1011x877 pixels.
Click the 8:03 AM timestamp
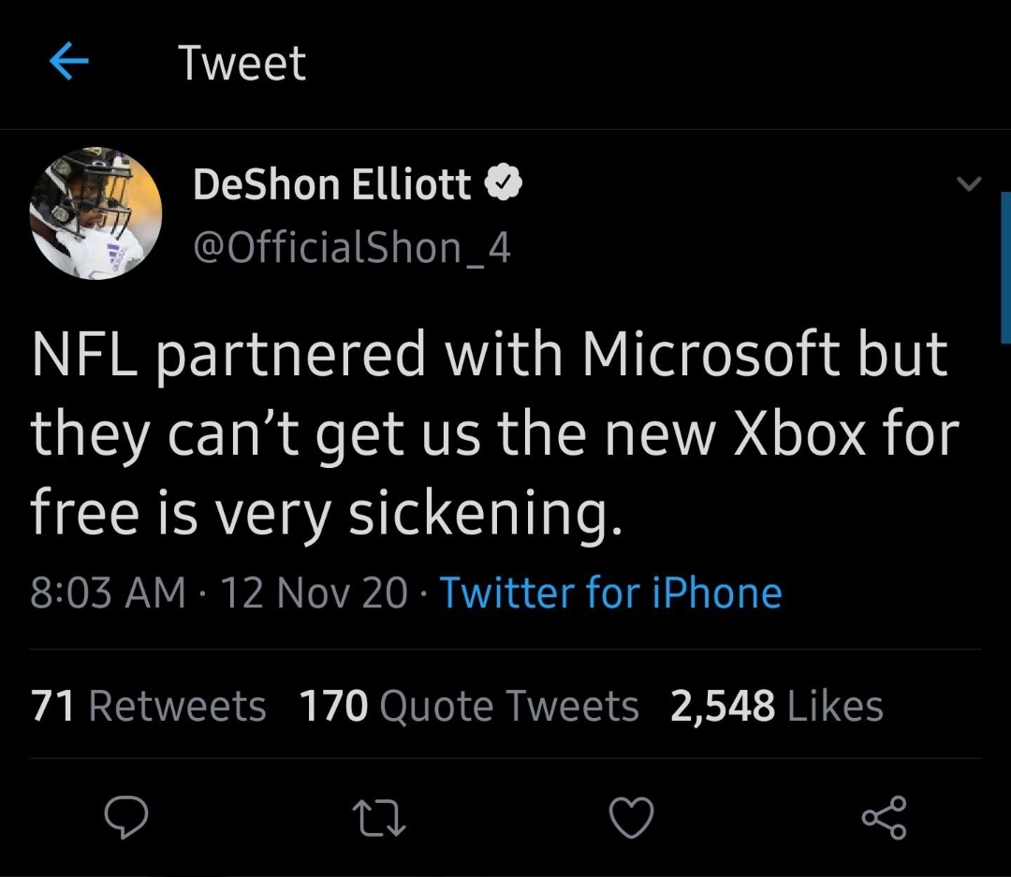(108, 592)
